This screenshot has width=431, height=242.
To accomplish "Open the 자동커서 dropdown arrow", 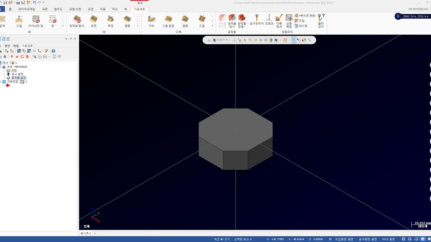I will click(230, 40).
